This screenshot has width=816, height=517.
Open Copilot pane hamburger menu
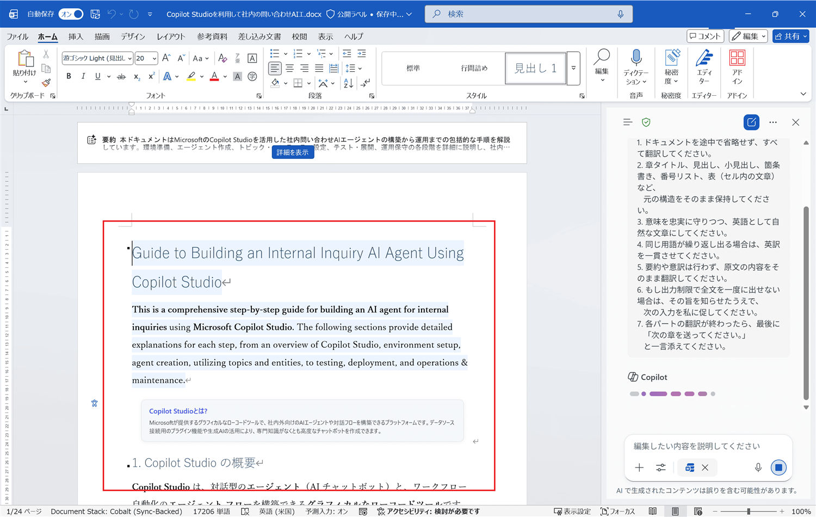pyautogui.click(x=628, y=122)
